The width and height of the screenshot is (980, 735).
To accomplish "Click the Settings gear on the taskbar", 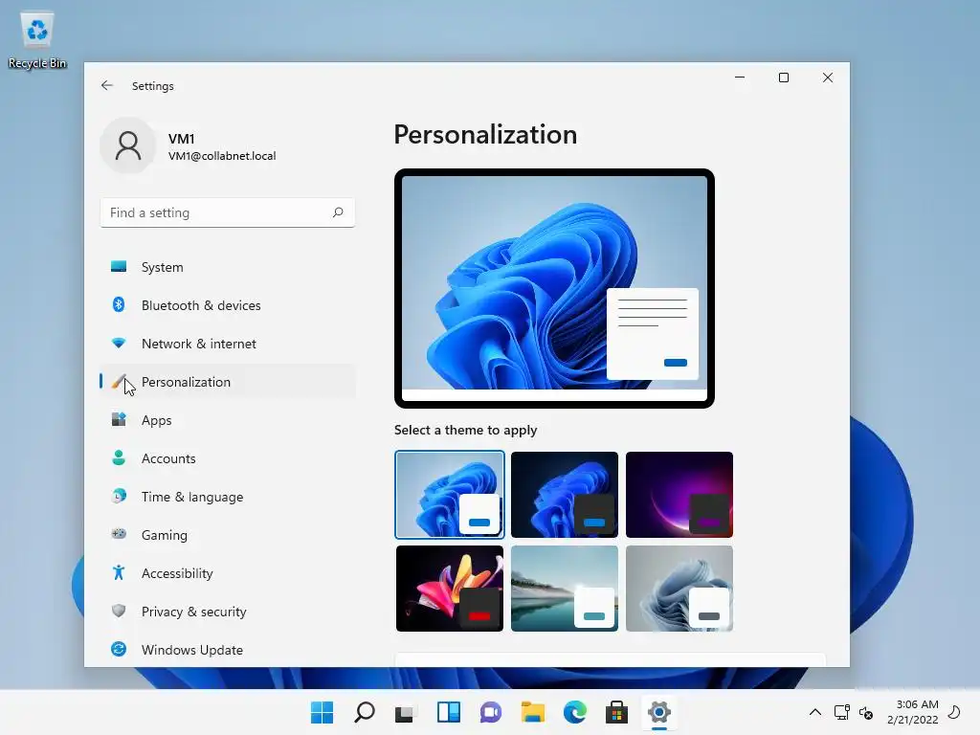I will pyautogui.click(x=658, y=712).
